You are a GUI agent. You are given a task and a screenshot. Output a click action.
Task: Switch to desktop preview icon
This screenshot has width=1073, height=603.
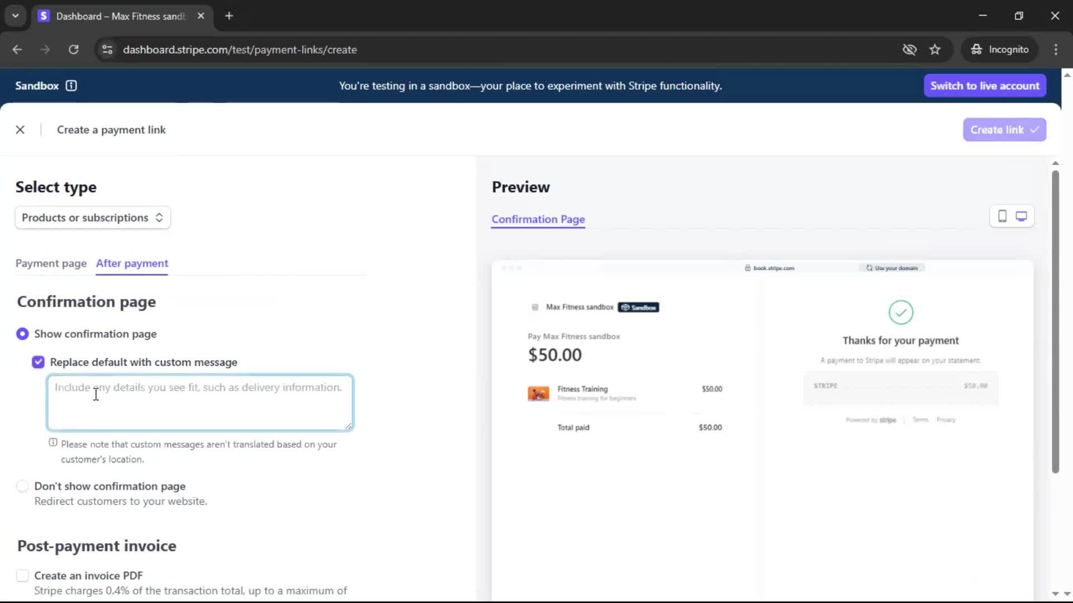click(1021, 217)
